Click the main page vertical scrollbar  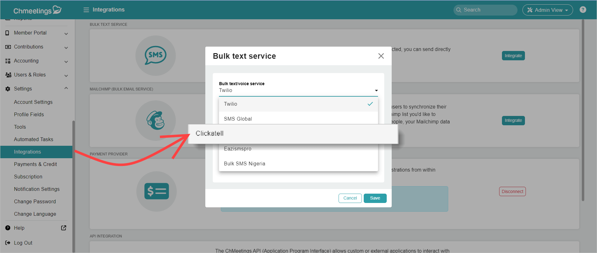click(x=583, y=110)
